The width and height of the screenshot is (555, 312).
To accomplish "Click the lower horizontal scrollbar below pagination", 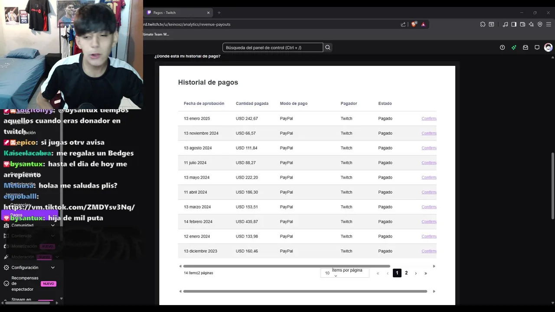I will 305,291.
